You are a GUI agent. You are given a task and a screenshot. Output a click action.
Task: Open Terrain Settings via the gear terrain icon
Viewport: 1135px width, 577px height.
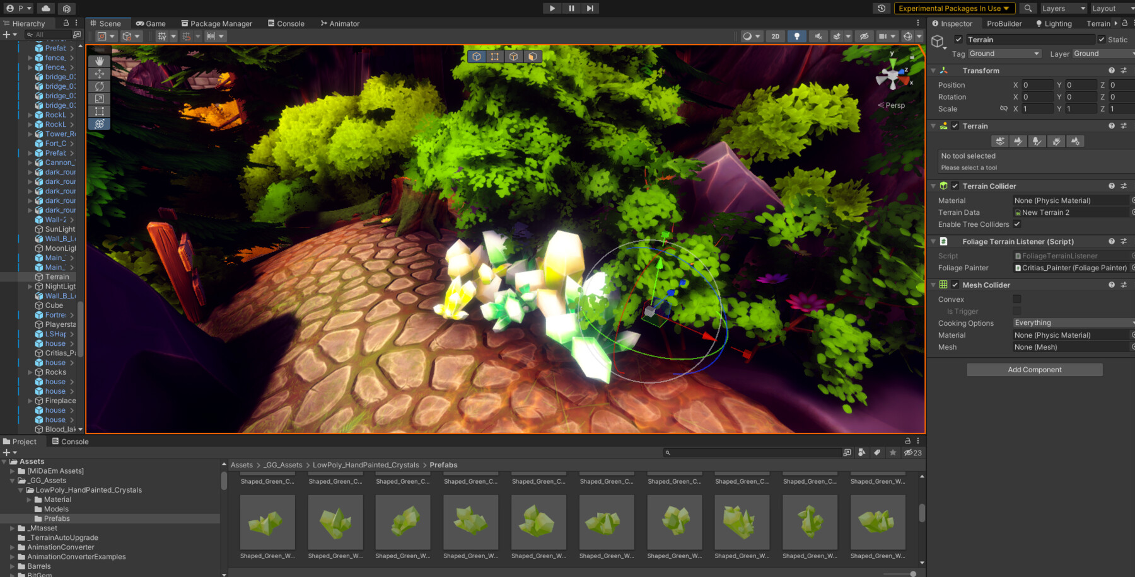(x=1075, y=141)
